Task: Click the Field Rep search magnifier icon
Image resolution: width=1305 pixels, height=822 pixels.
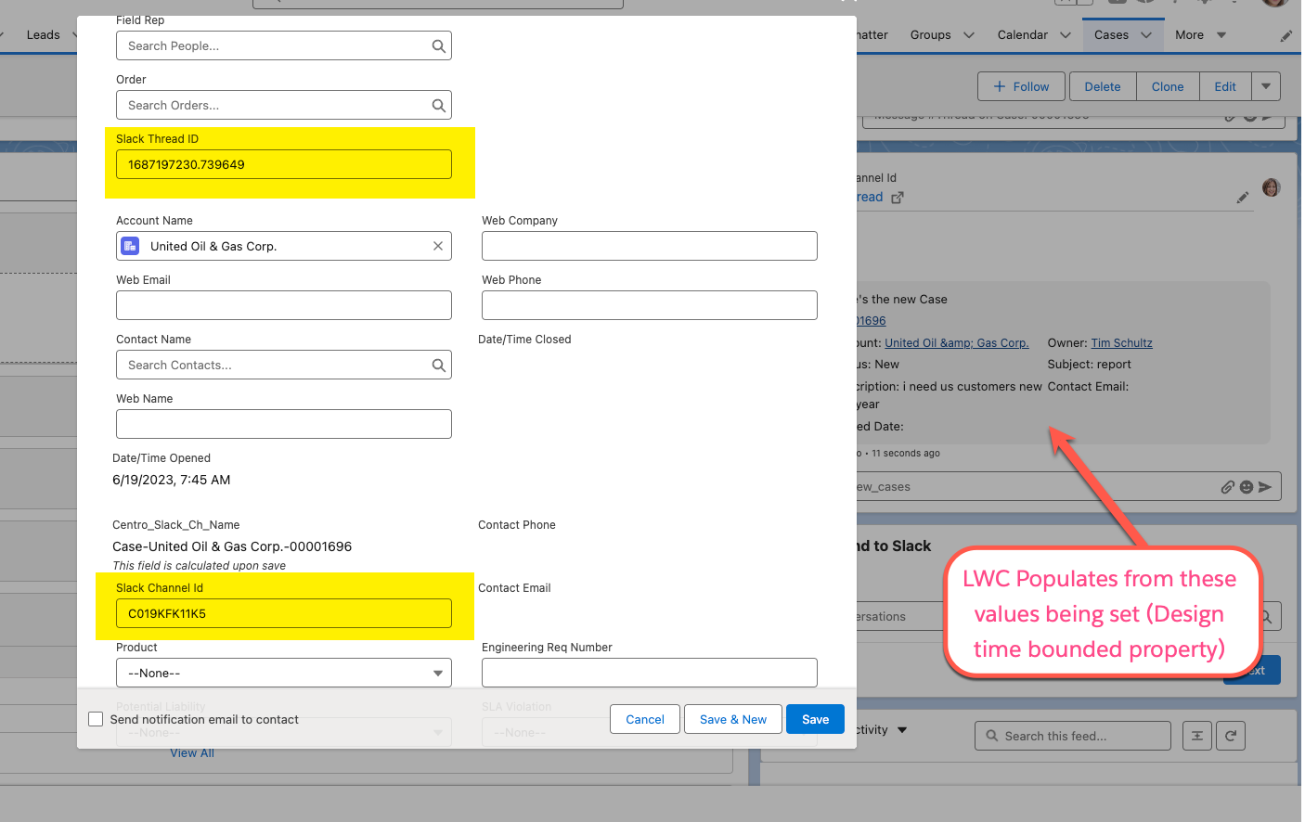Action: 438,46
